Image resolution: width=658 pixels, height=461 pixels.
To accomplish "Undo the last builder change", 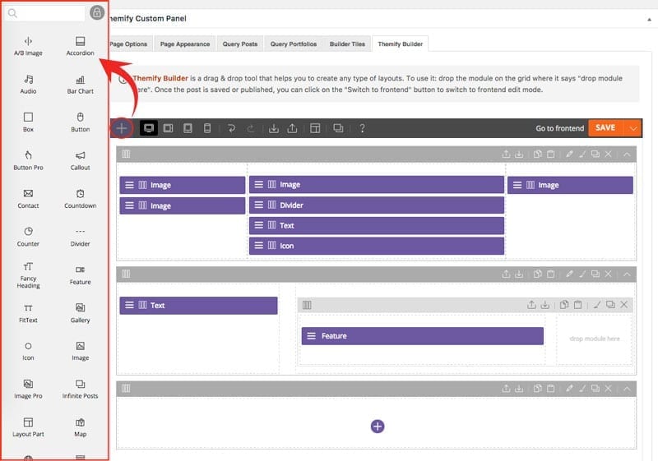I will (x=231, y=128).
